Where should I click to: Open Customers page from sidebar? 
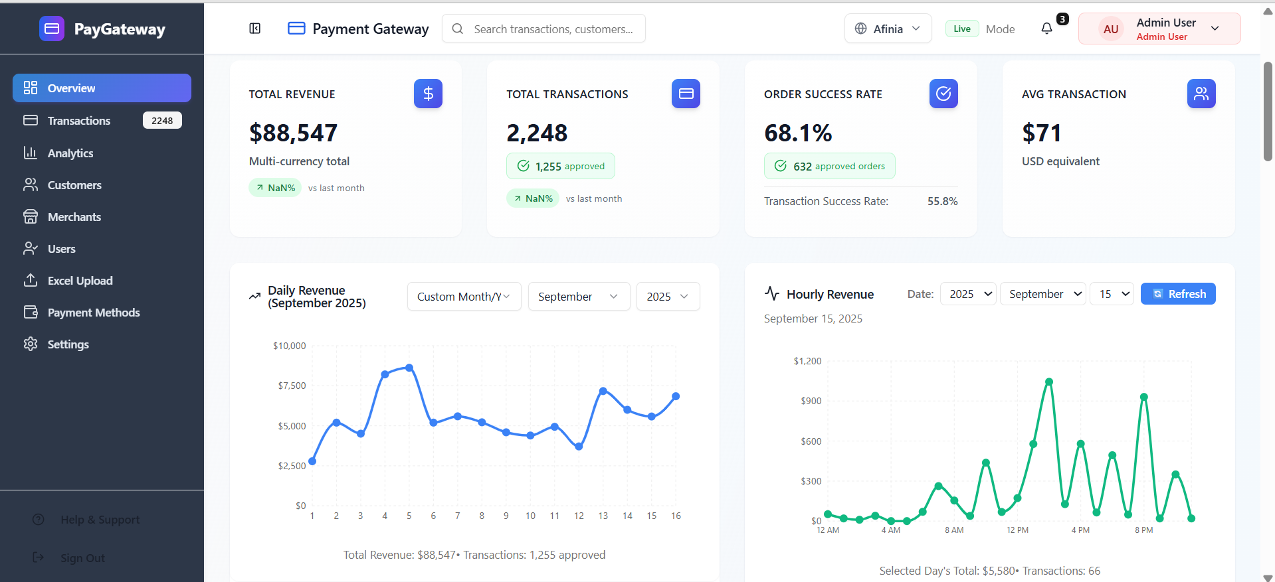click(x=102, y=184)
